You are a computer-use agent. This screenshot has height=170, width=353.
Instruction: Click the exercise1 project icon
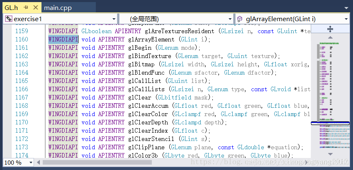9,19
